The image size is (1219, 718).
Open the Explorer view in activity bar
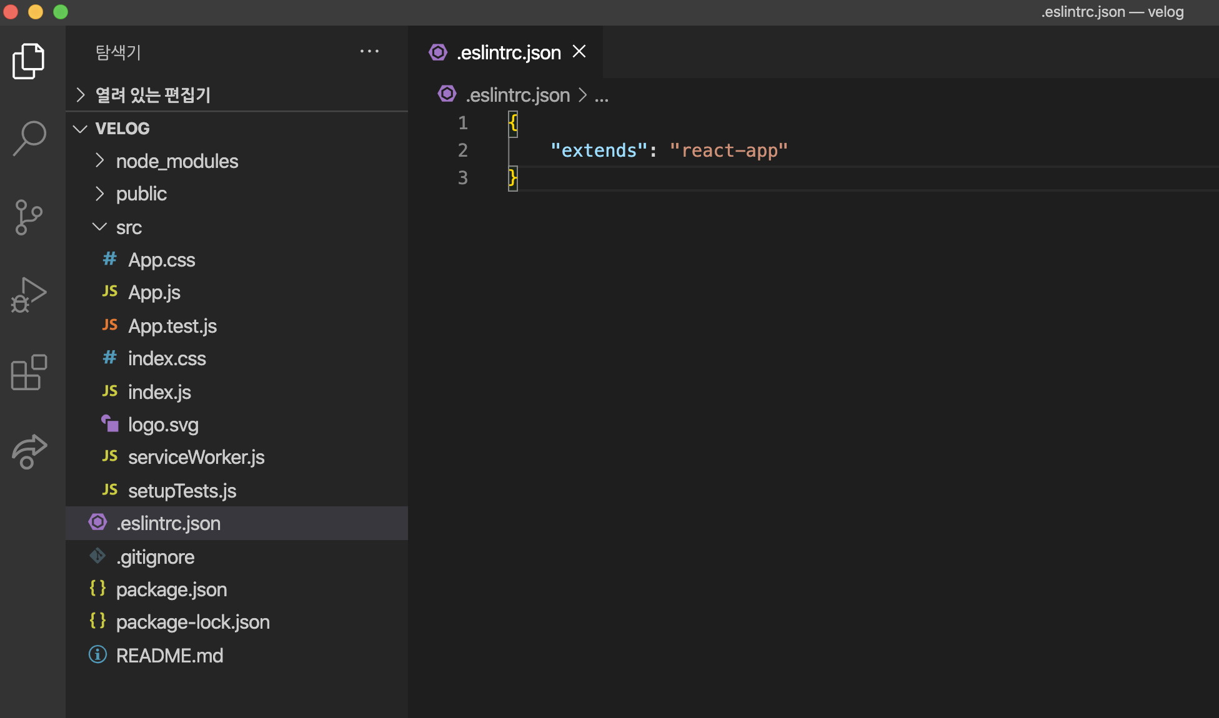pos(29,61)
